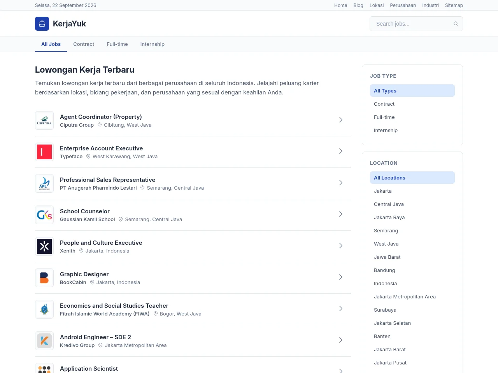The height and width of the screenshot is (373, 498).
Task: Filter location by Indonesia
Action: tap(412, 283)
